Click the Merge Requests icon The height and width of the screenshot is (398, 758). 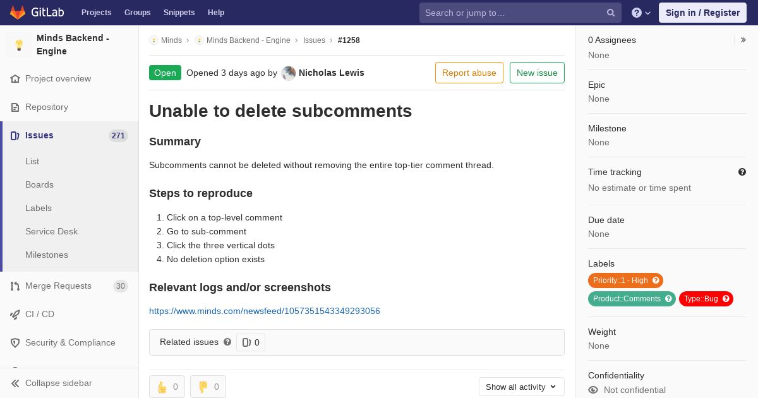(15, 286)
